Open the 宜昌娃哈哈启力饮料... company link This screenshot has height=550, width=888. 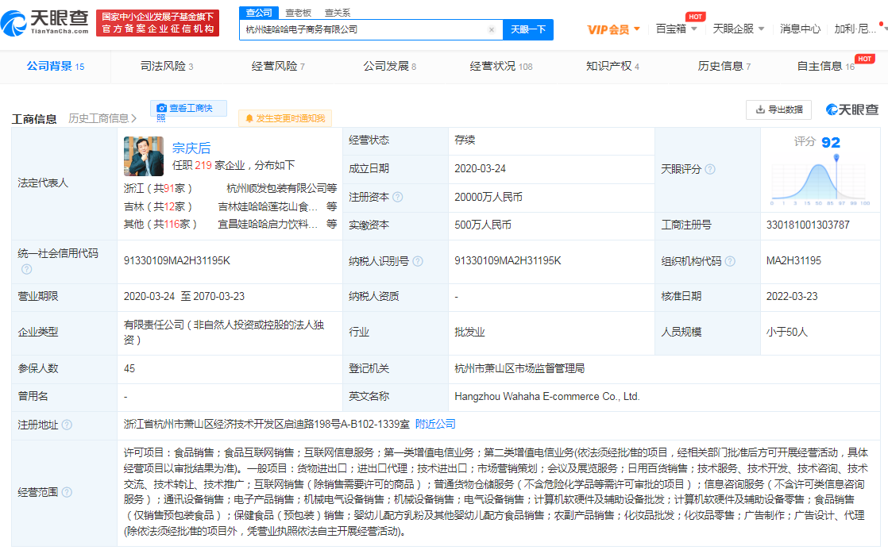coord(268,224)
